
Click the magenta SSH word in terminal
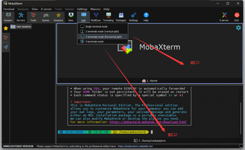pyautogui.click(x=96, y=89)
